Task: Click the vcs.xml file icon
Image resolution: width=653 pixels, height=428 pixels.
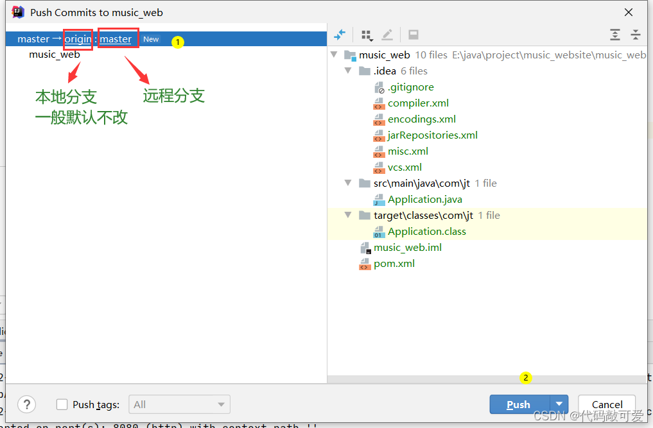Action: (x=379, y=167)
